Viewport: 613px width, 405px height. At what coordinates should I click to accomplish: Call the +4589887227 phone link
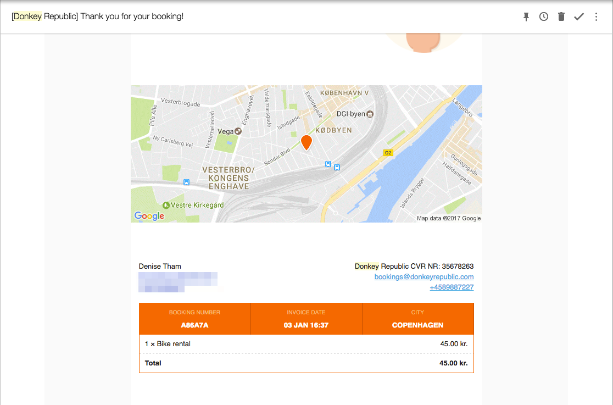point(452,287)
